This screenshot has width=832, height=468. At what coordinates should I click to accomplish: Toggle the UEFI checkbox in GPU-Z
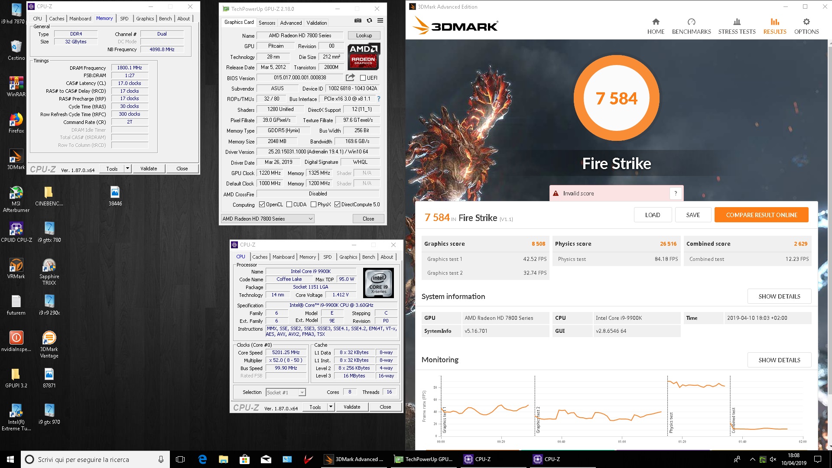[363, 78]
